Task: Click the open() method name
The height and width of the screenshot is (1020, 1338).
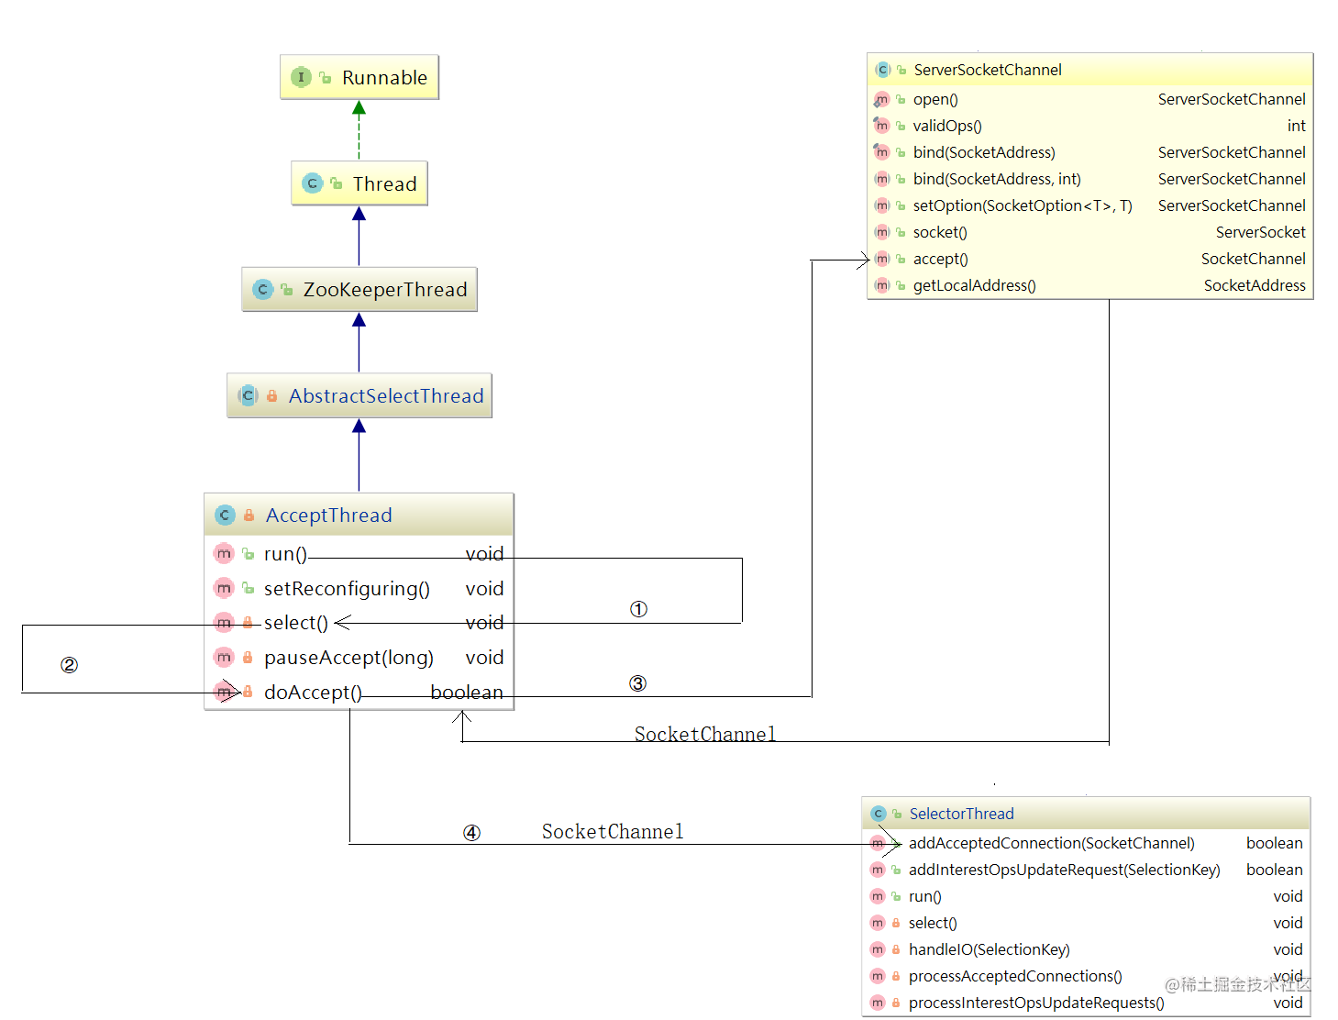Action: tap(935, 99)
